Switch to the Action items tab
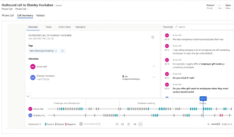The width and height of the screenshot is (234, 137). 64,27
